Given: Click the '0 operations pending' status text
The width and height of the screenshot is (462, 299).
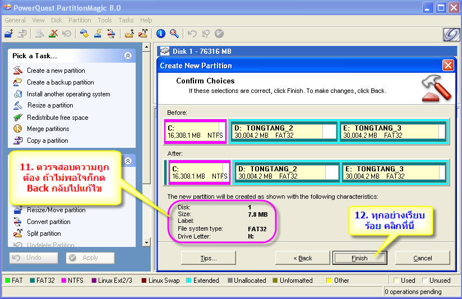Looking at the screenshot, I should point(413,292).
